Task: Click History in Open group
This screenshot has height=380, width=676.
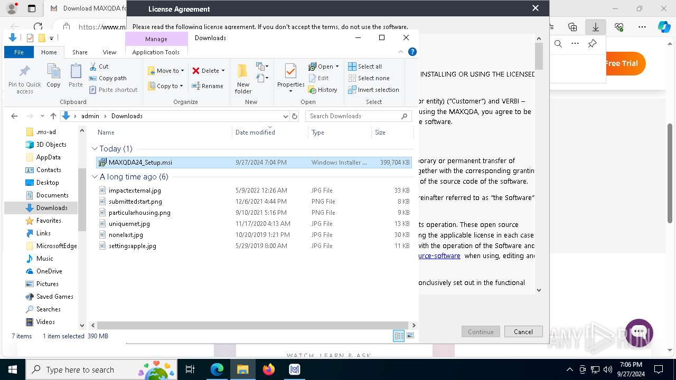Action: click(323, 90)
